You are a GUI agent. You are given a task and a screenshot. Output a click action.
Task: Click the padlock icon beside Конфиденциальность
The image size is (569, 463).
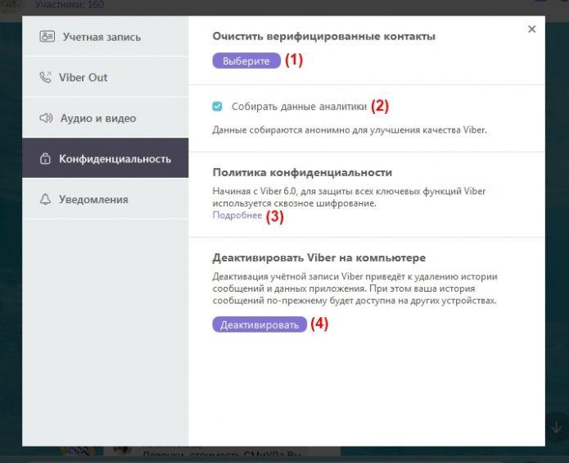point(46,158)
